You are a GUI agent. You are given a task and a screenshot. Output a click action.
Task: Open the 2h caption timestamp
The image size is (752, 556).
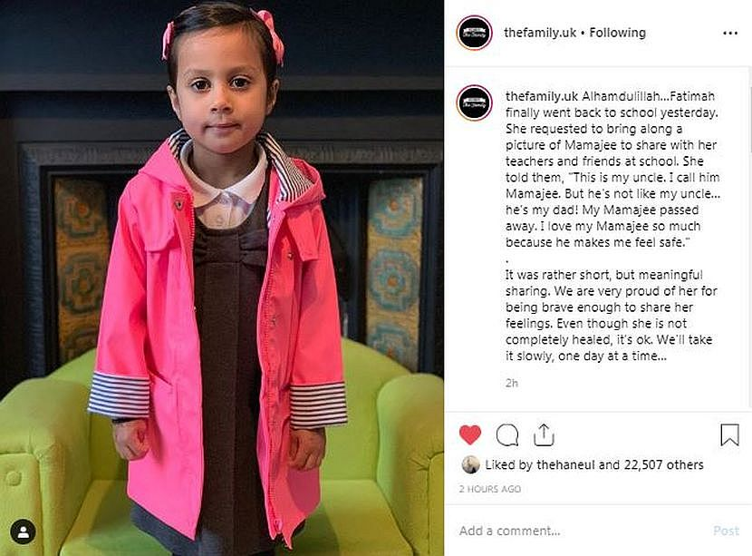[511, 383]
